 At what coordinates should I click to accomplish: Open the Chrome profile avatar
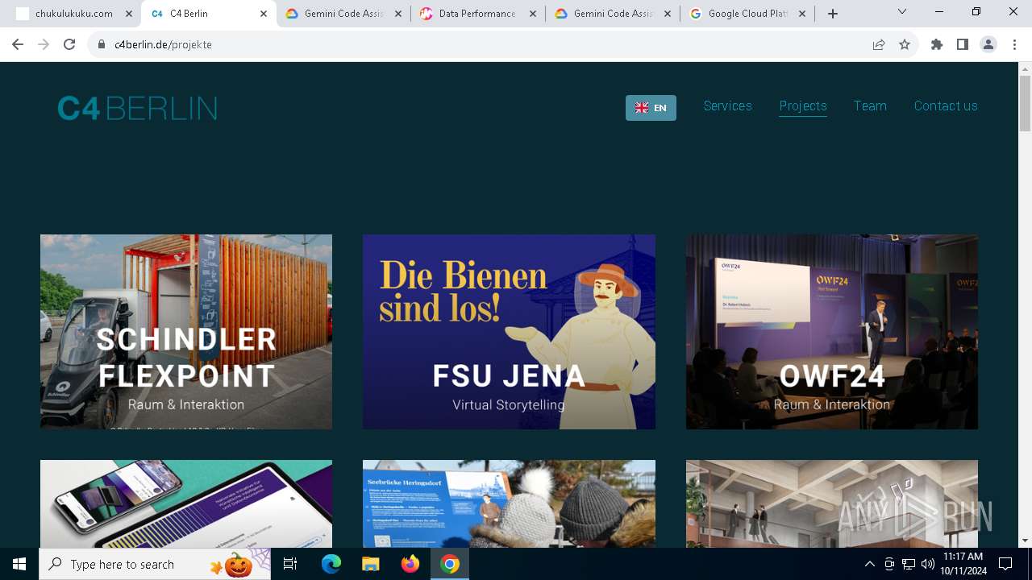tap(988, 44)
